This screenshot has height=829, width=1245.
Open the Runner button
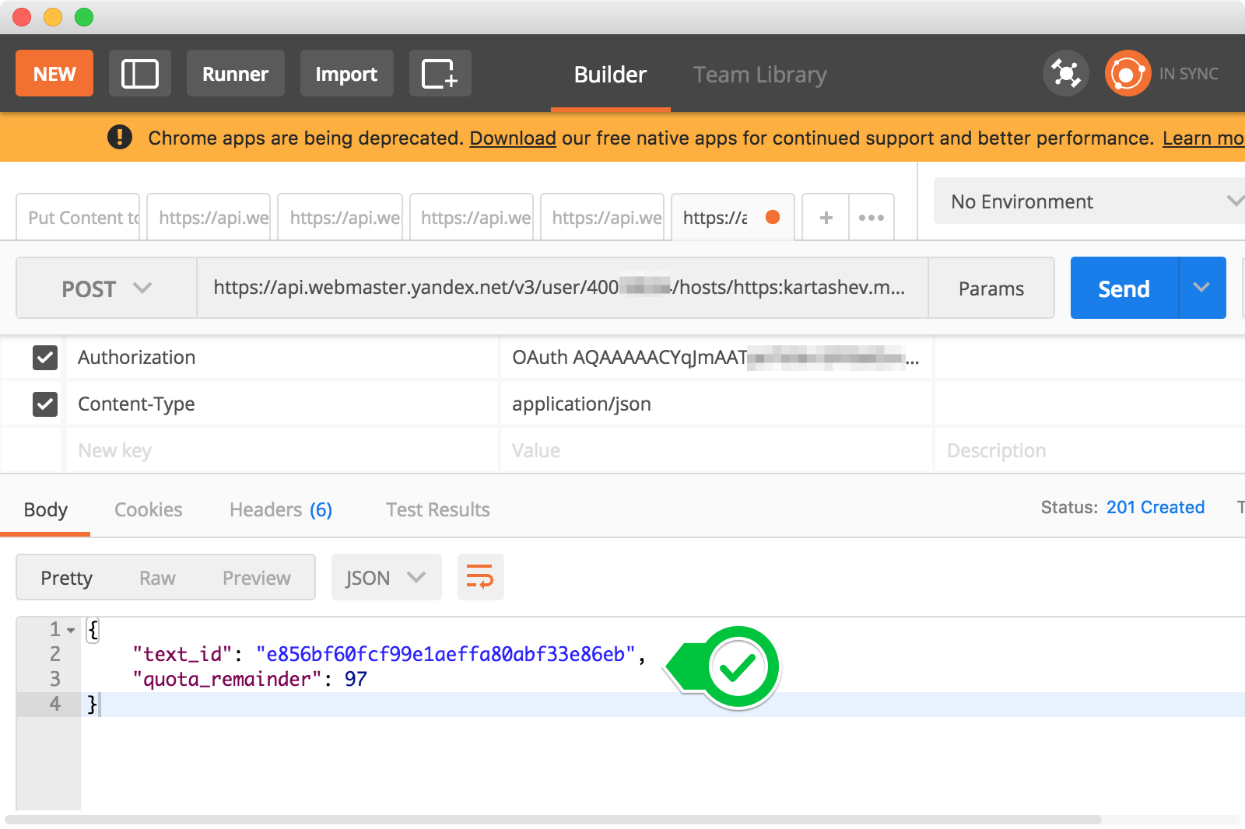pos(235,74)
